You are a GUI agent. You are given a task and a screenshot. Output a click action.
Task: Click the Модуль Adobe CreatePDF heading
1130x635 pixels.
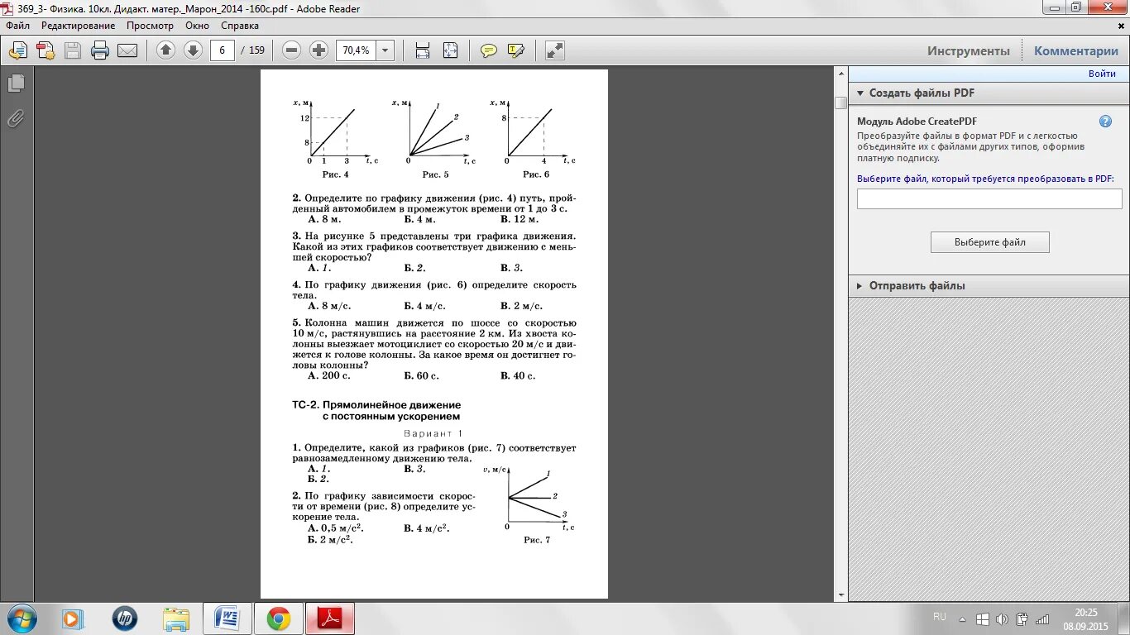point(917,122)
